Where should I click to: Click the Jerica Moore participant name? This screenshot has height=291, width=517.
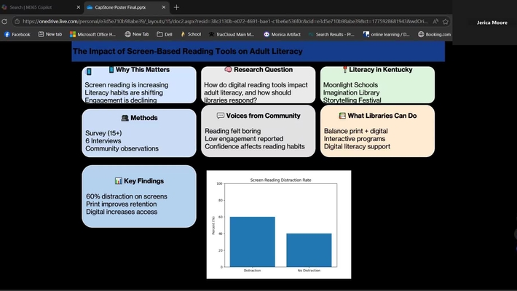tap(492, 23)
